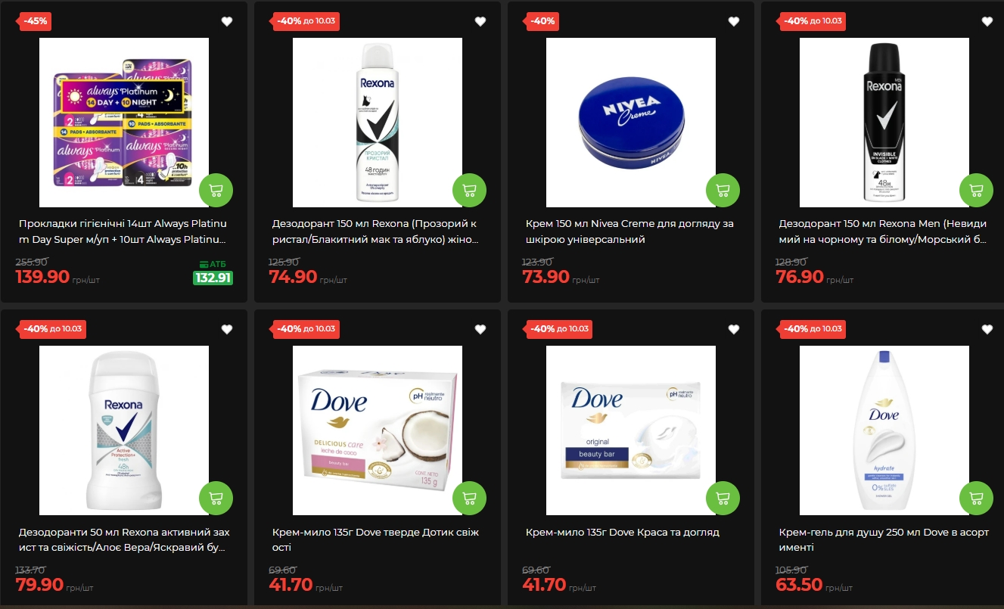Open Крем-гель для душу 250 мл Dove title
Screen dimensions: 1004x609
click(x=884, y=539)
